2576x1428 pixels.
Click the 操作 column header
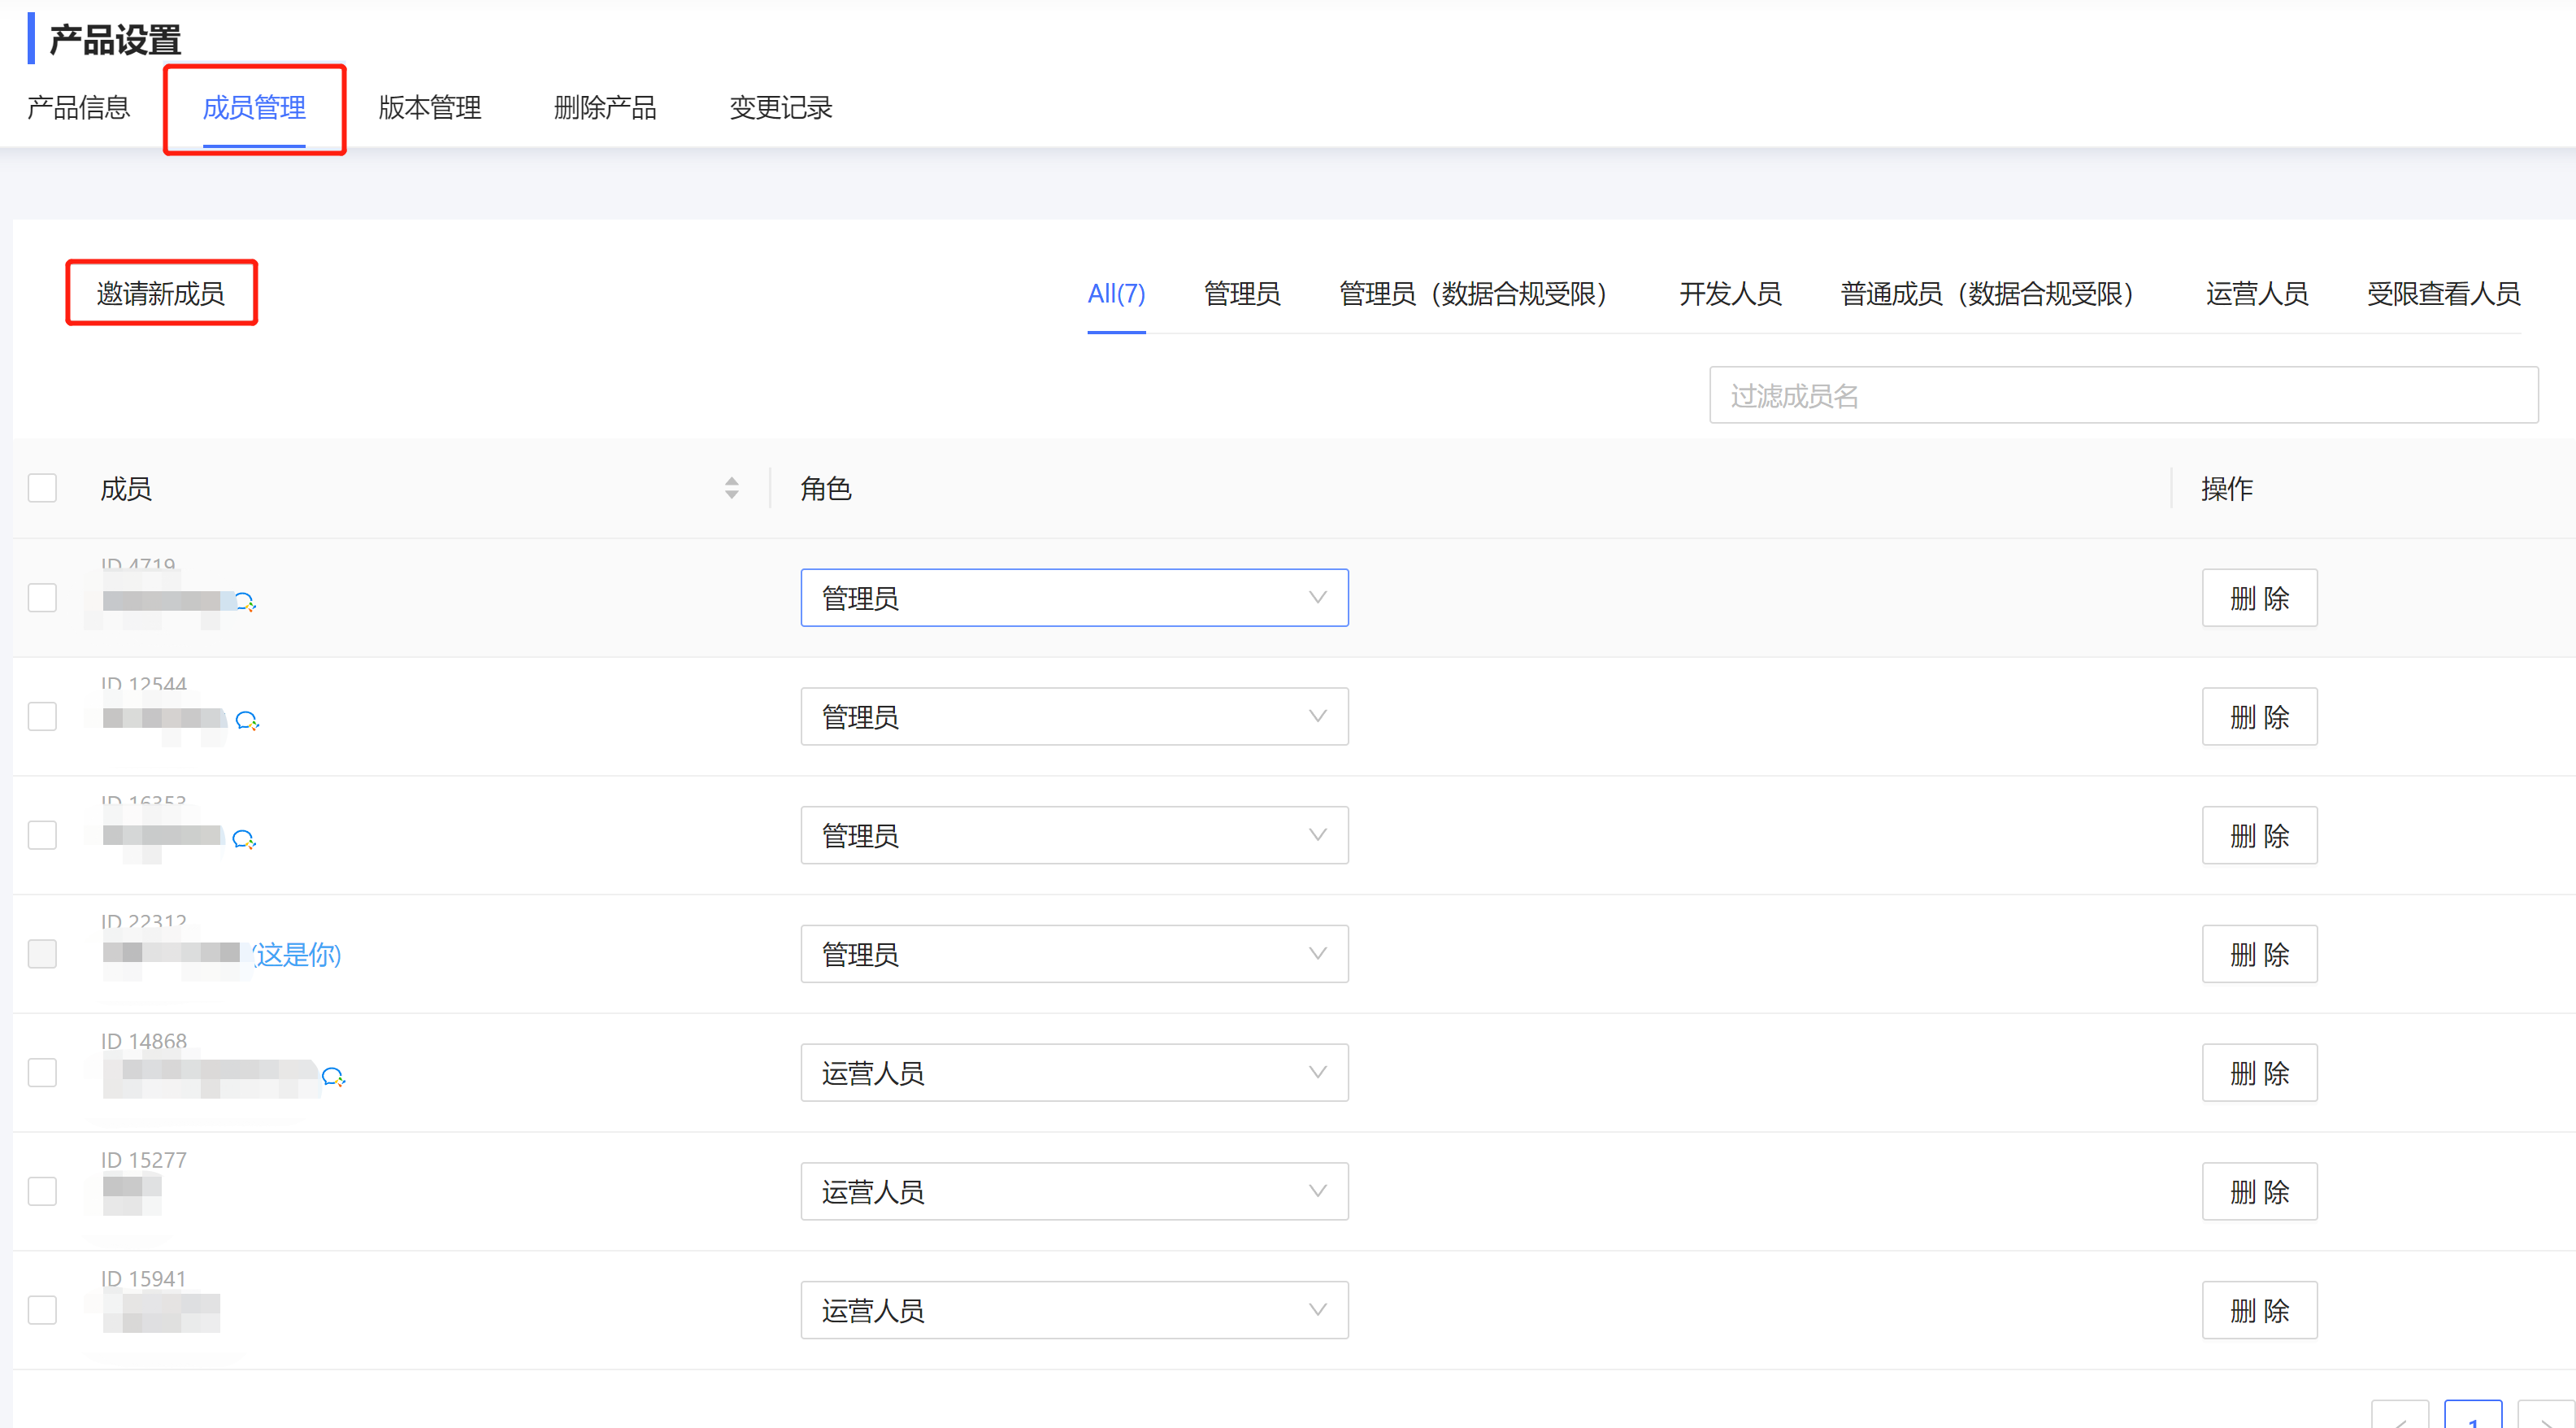pos(2227,489)
